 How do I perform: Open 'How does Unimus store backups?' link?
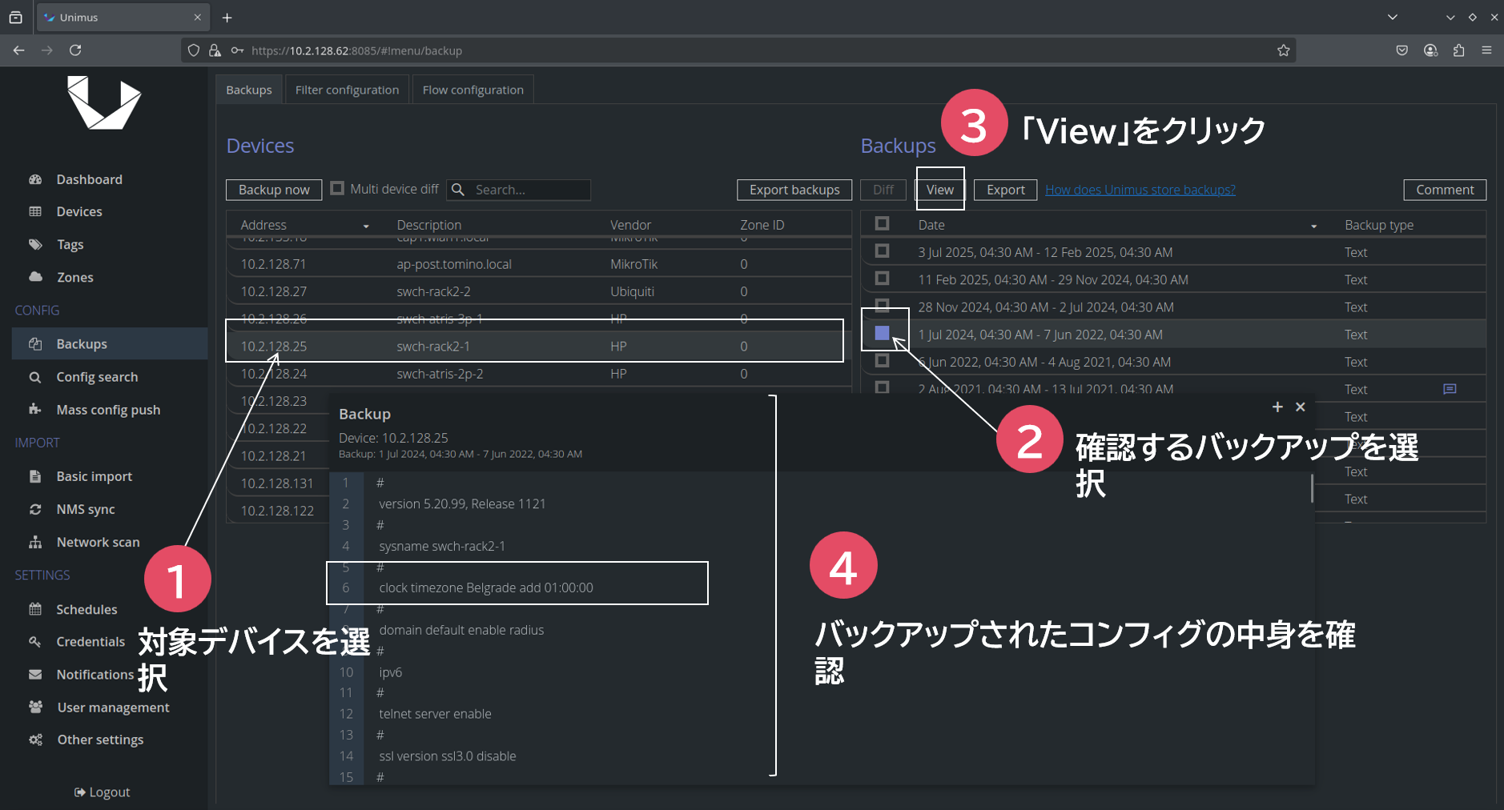(1140, 190)
